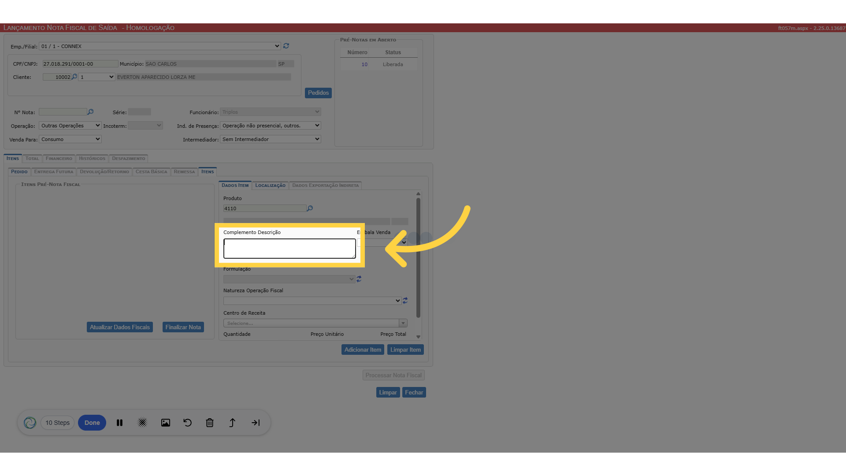Click the Produto field containing 4110

pyautogui.click(x=265, y=208)
